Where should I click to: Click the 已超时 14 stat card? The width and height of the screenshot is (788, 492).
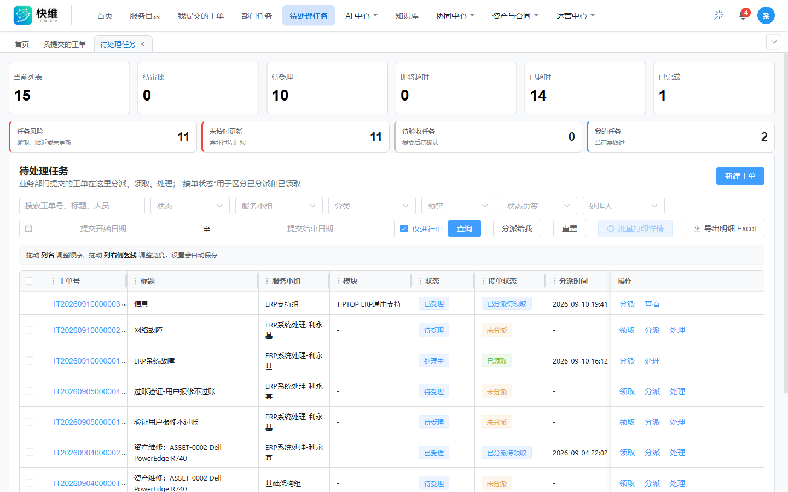tap(585, 88)
